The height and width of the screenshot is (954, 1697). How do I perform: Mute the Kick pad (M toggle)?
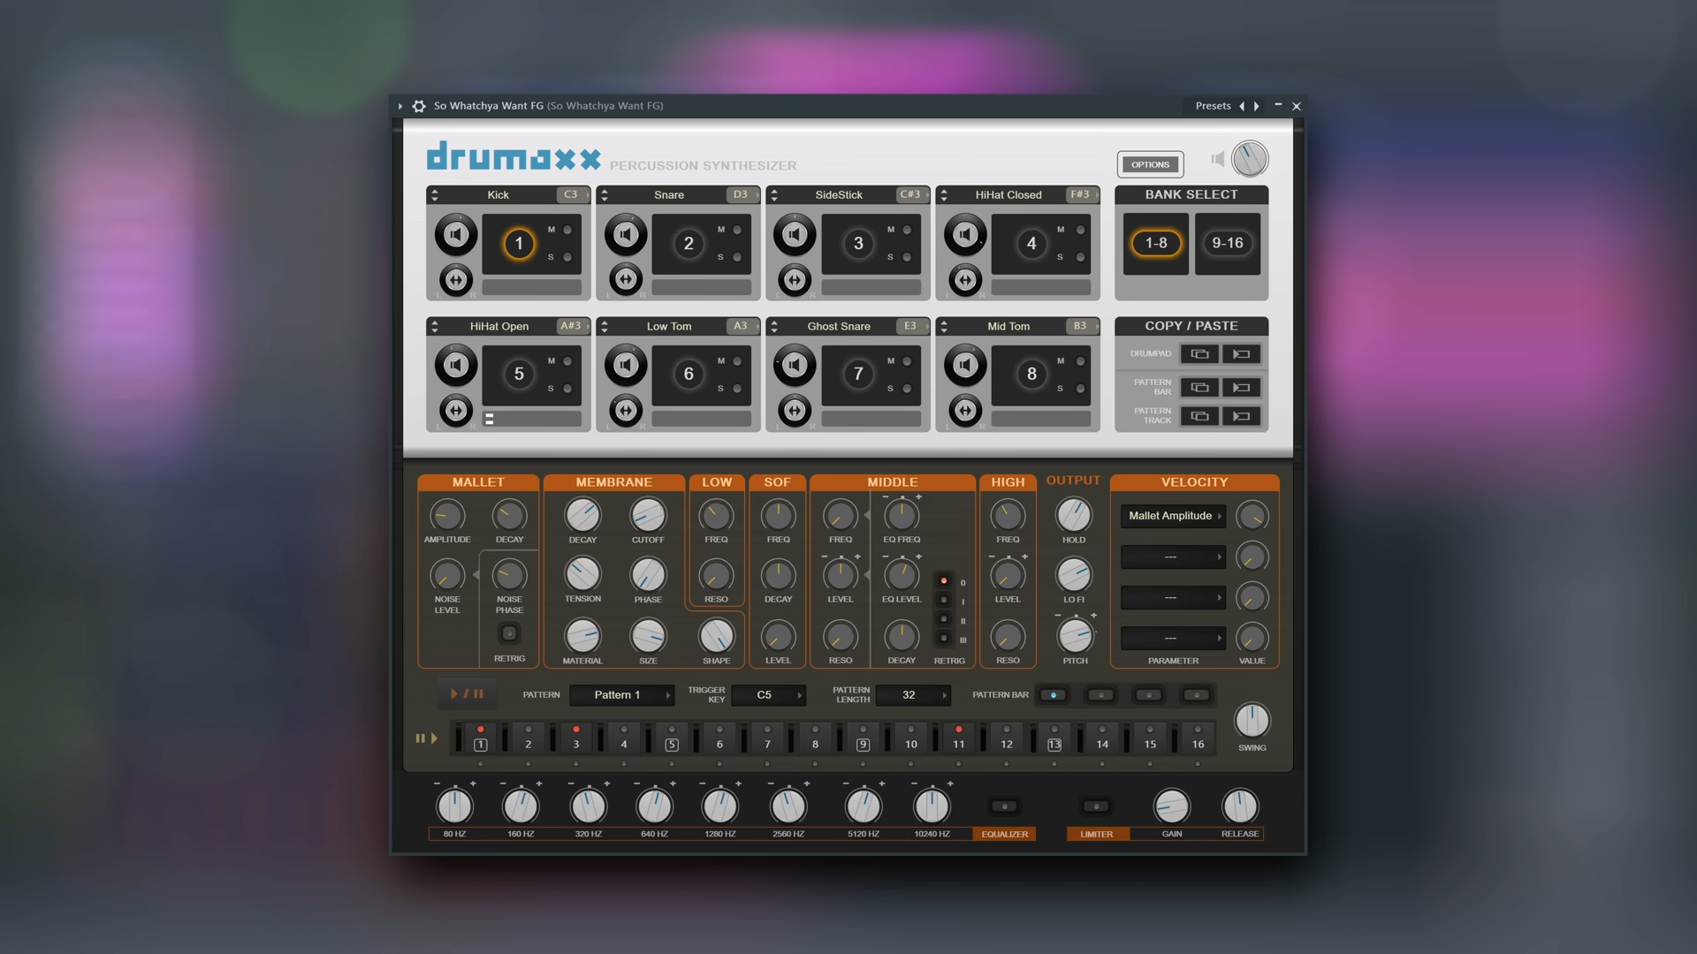pos(567,230)
